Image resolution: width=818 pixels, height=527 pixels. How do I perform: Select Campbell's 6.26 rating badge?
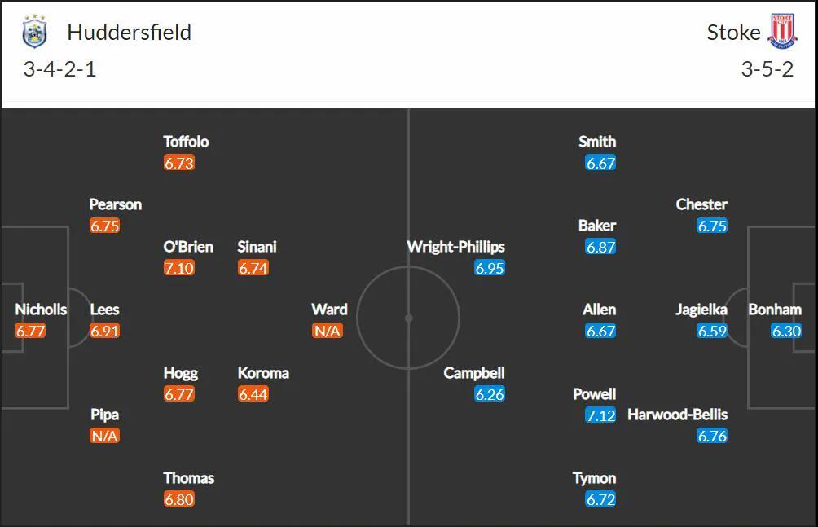click(x=490, y=394)
